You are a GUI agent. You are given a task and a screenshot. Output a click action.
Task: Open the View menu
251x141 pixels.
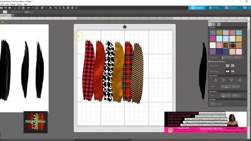pyautogui.click(x=7, y=4)
